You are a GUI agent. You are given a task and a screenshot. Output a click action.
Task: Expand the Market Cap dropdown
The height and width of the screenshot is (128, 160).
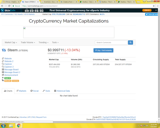(x=11, y=42)
